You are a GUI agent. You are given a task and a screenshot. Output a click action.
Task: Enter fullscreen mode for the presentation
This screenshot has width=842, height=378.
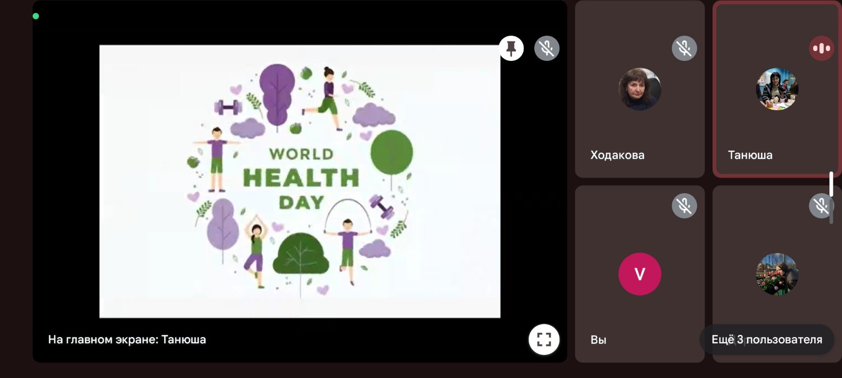click(x=544, y=340)
